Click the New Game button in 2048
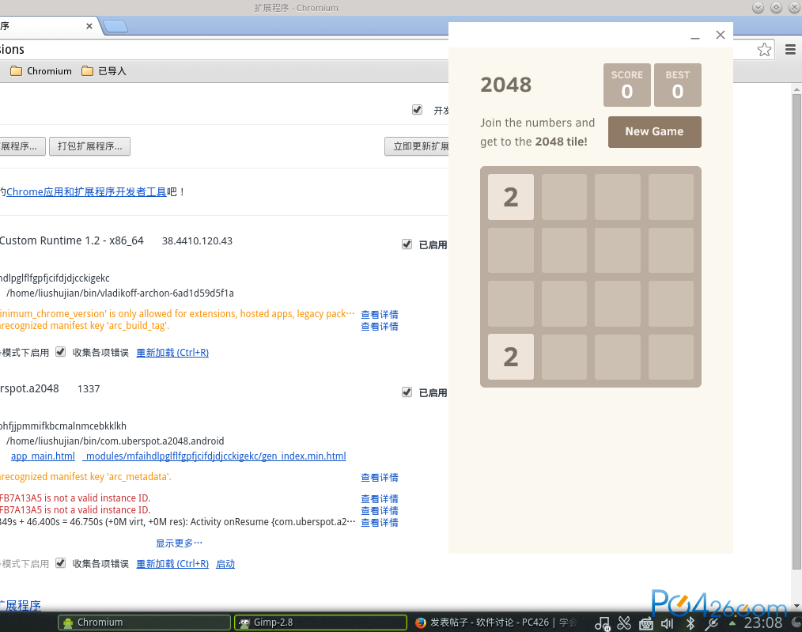This screenshot has height=632, width=802. click(x=654, y=132)
